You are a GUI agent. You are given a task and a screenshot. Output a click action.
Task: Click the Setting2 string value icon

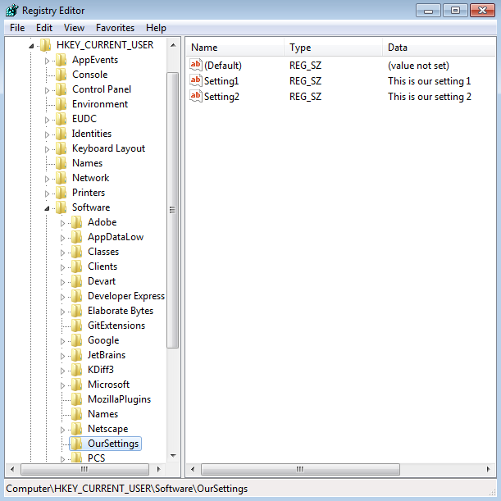pos(195,96)
